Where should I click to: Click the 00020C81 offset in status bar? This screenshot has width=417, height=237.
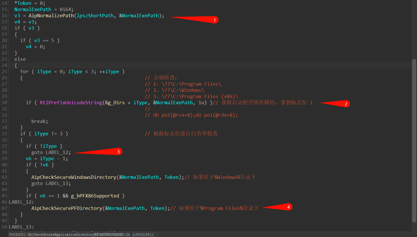tap(17, 234)
